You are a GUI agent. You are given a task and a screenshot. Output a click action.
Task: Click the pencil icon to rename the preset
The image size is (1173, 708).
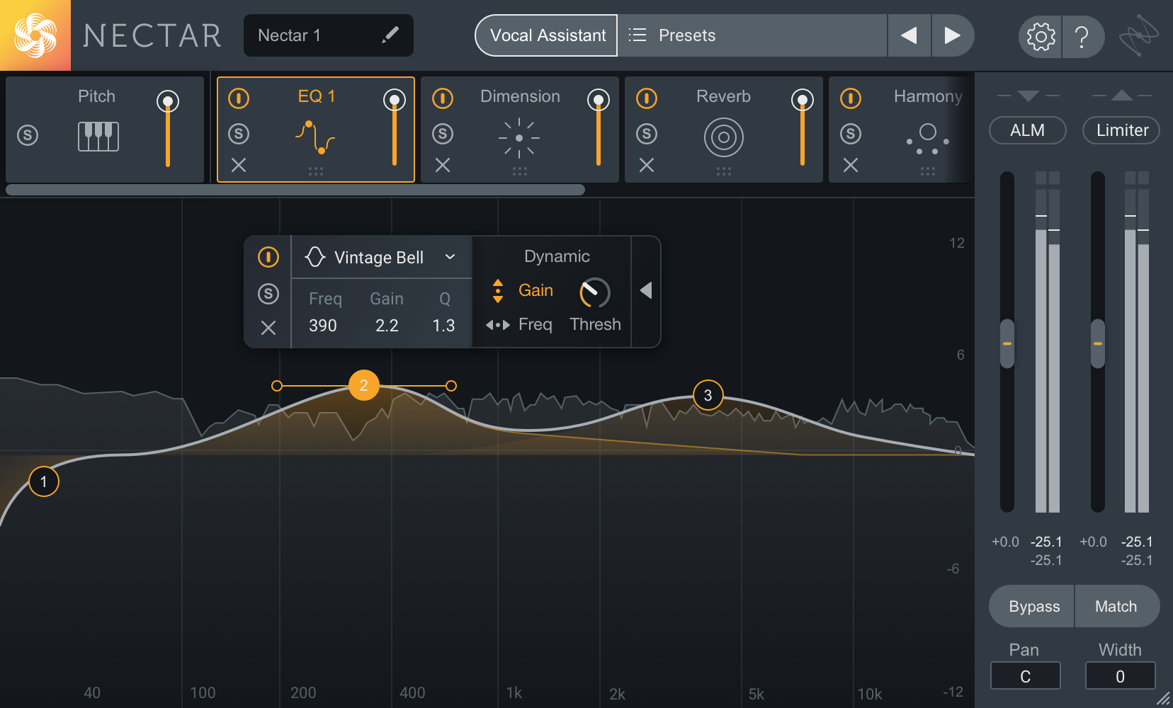[390, 35]
